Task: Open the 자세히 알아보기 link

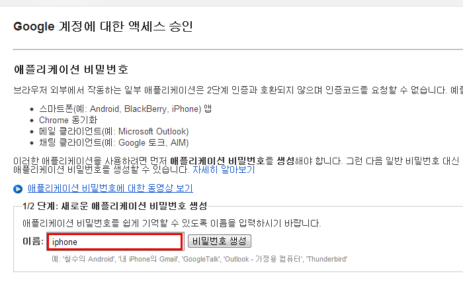Action: [224, 170]
